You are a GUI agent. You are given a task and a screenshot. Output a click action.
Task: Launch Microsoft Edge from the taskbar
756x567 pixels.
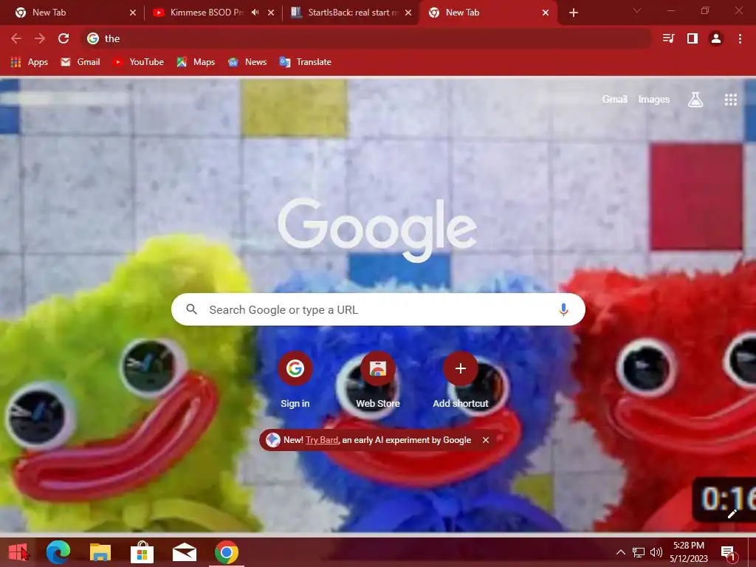click(x=58, y=552)
